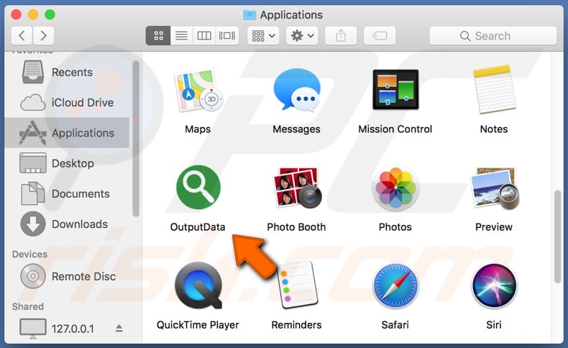Go forward with the right arrow button
Image resolution: width=568 pixels, height=348 pixels.
click(x=43, y=35)
